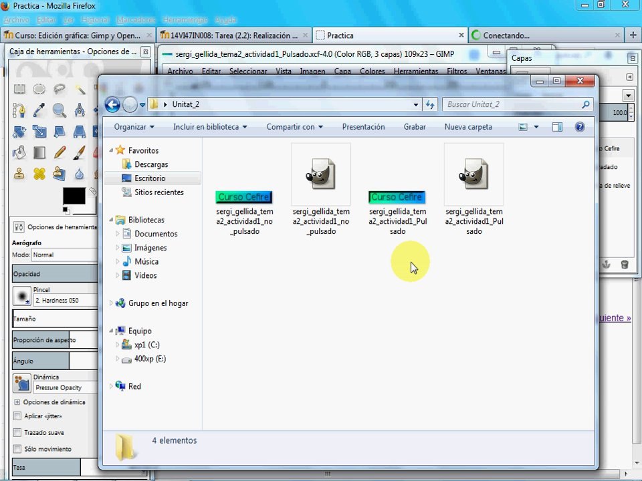Select the Paths pen tool
This screenshot has width=642, height=481.
click(x=19, y=110)
